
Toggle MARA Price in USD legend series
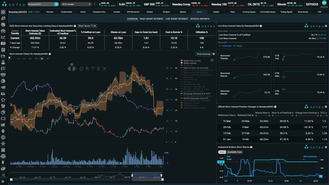(x=191, y=60)
